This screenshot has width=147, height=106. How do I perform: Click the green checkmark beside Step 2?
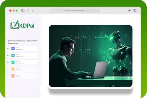click(x=8, y=55)
